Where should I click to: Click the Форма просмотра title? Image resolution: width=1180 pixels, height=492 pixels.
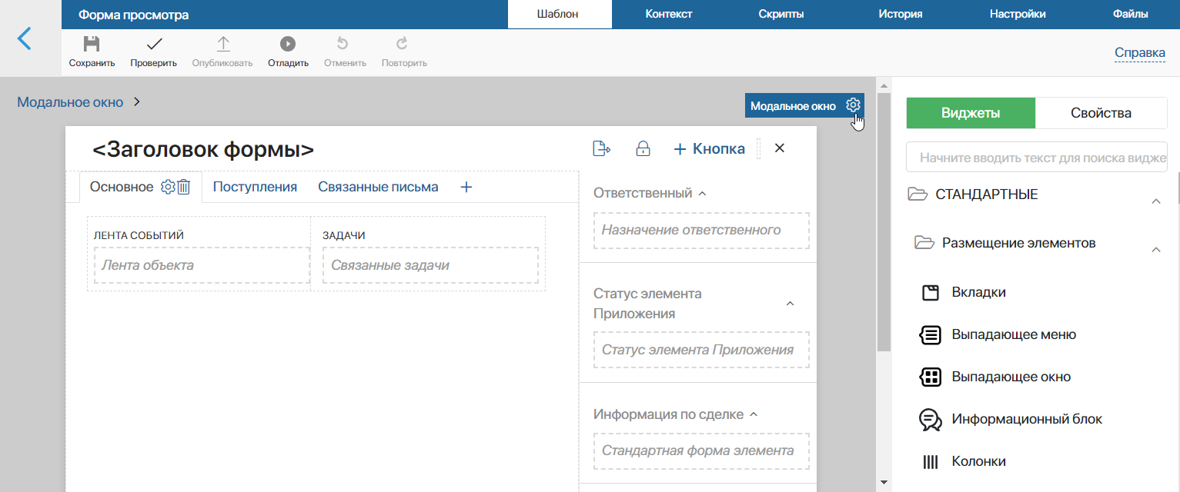(134, 15)
